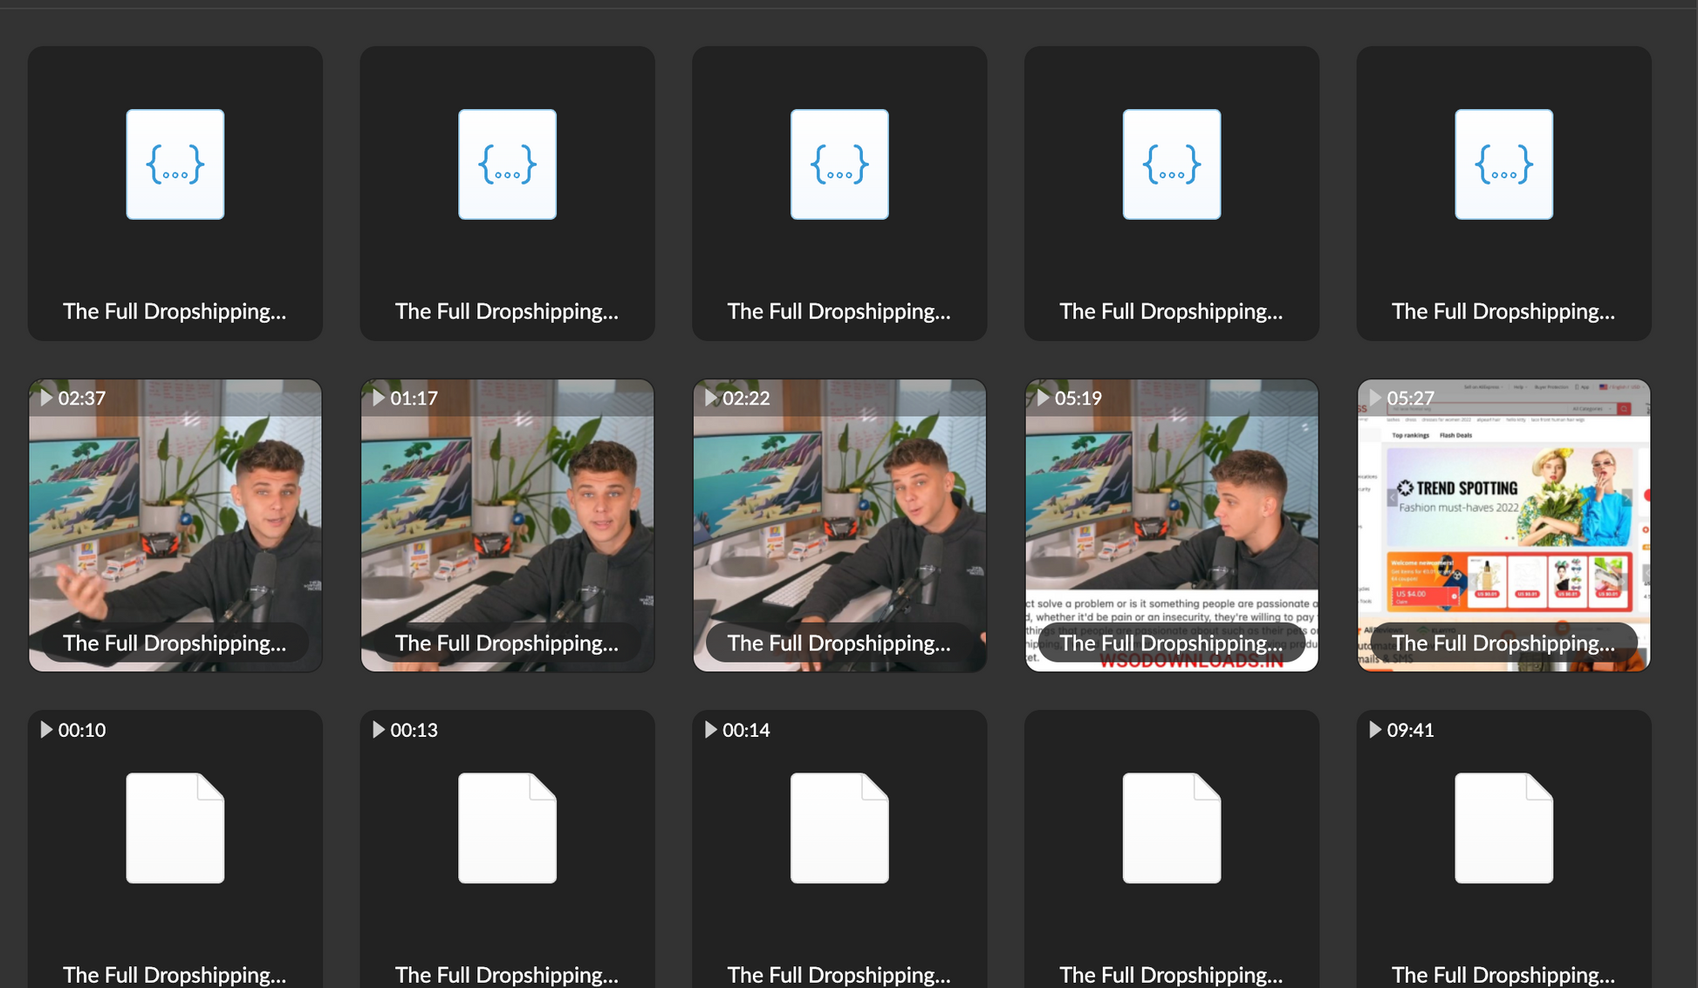Viewport: 1698px width, 988px height.
Task: Click the blank file icon of the 00:13 clip
Action: pyautogui.click(x=508, y=828)
